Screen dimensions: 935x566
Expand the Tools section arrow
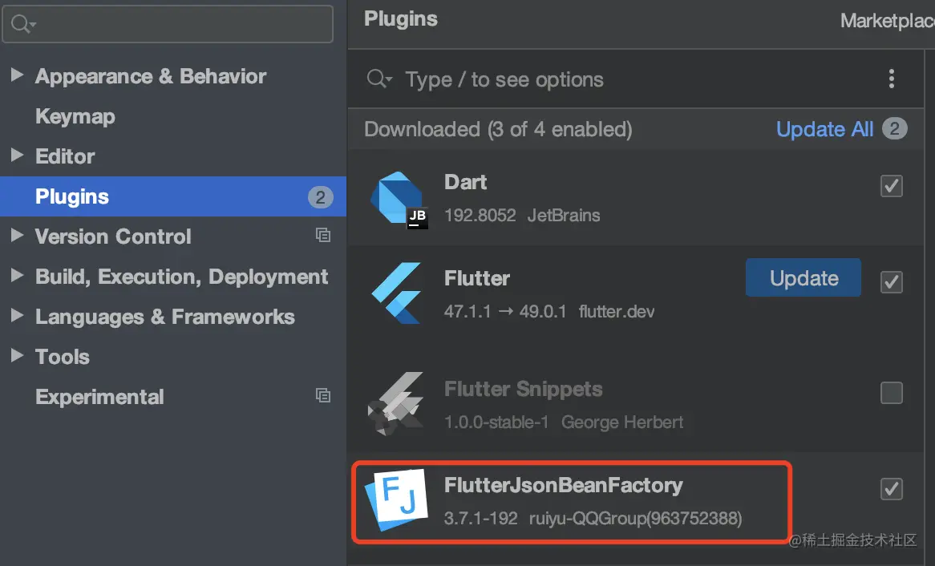(18, 355)
